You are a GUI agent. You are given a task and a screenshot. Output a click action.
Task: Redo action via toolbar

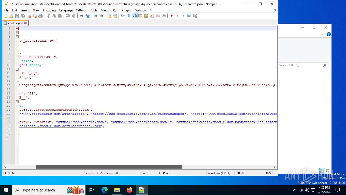[74, 16]
